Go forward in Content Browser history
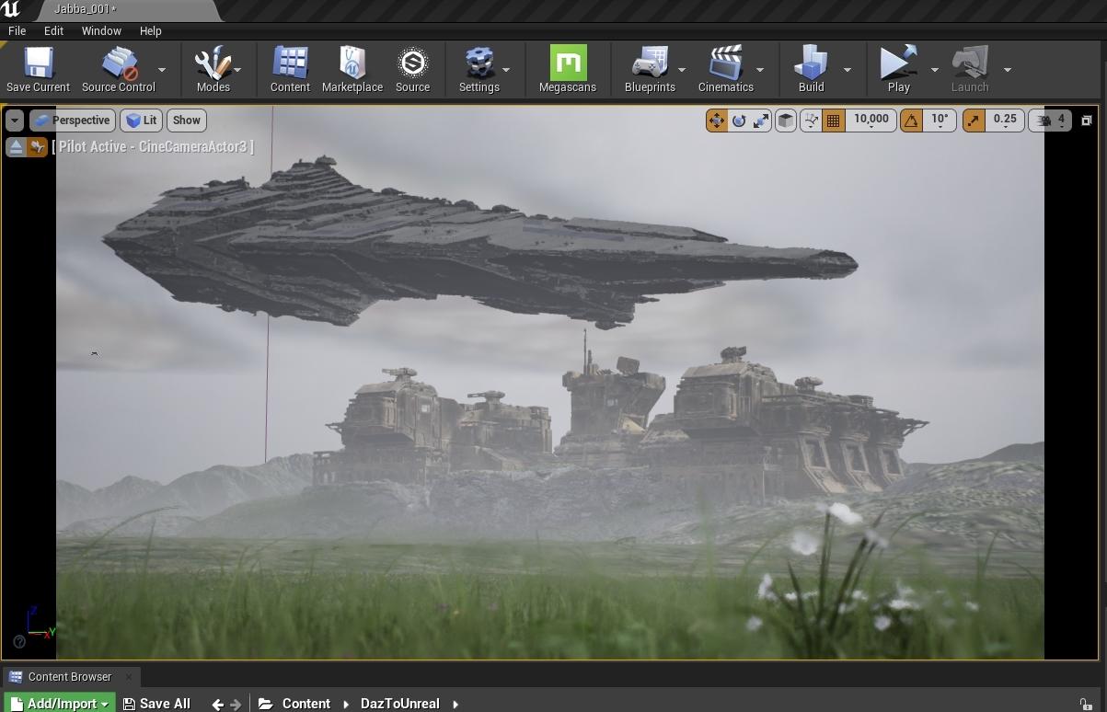This screenshot has height=712, width=1107. [236, 704]
